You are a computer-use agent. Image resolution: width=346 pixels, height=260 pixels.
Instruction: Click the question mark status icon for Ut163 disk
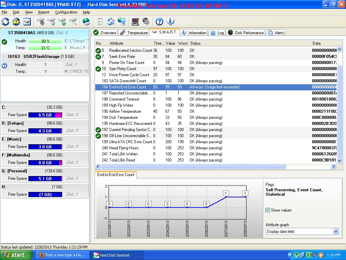(4, 65)
